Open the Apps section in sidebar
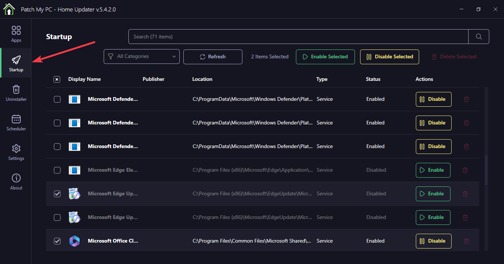The height and width of the screenshot is (264, 504). point(16,34)
